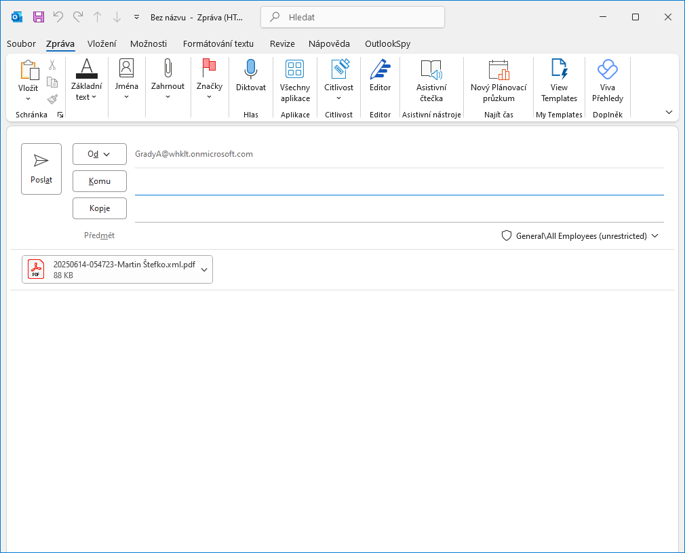Collapse the ribbon with chevron arrow

coord(669,113)
